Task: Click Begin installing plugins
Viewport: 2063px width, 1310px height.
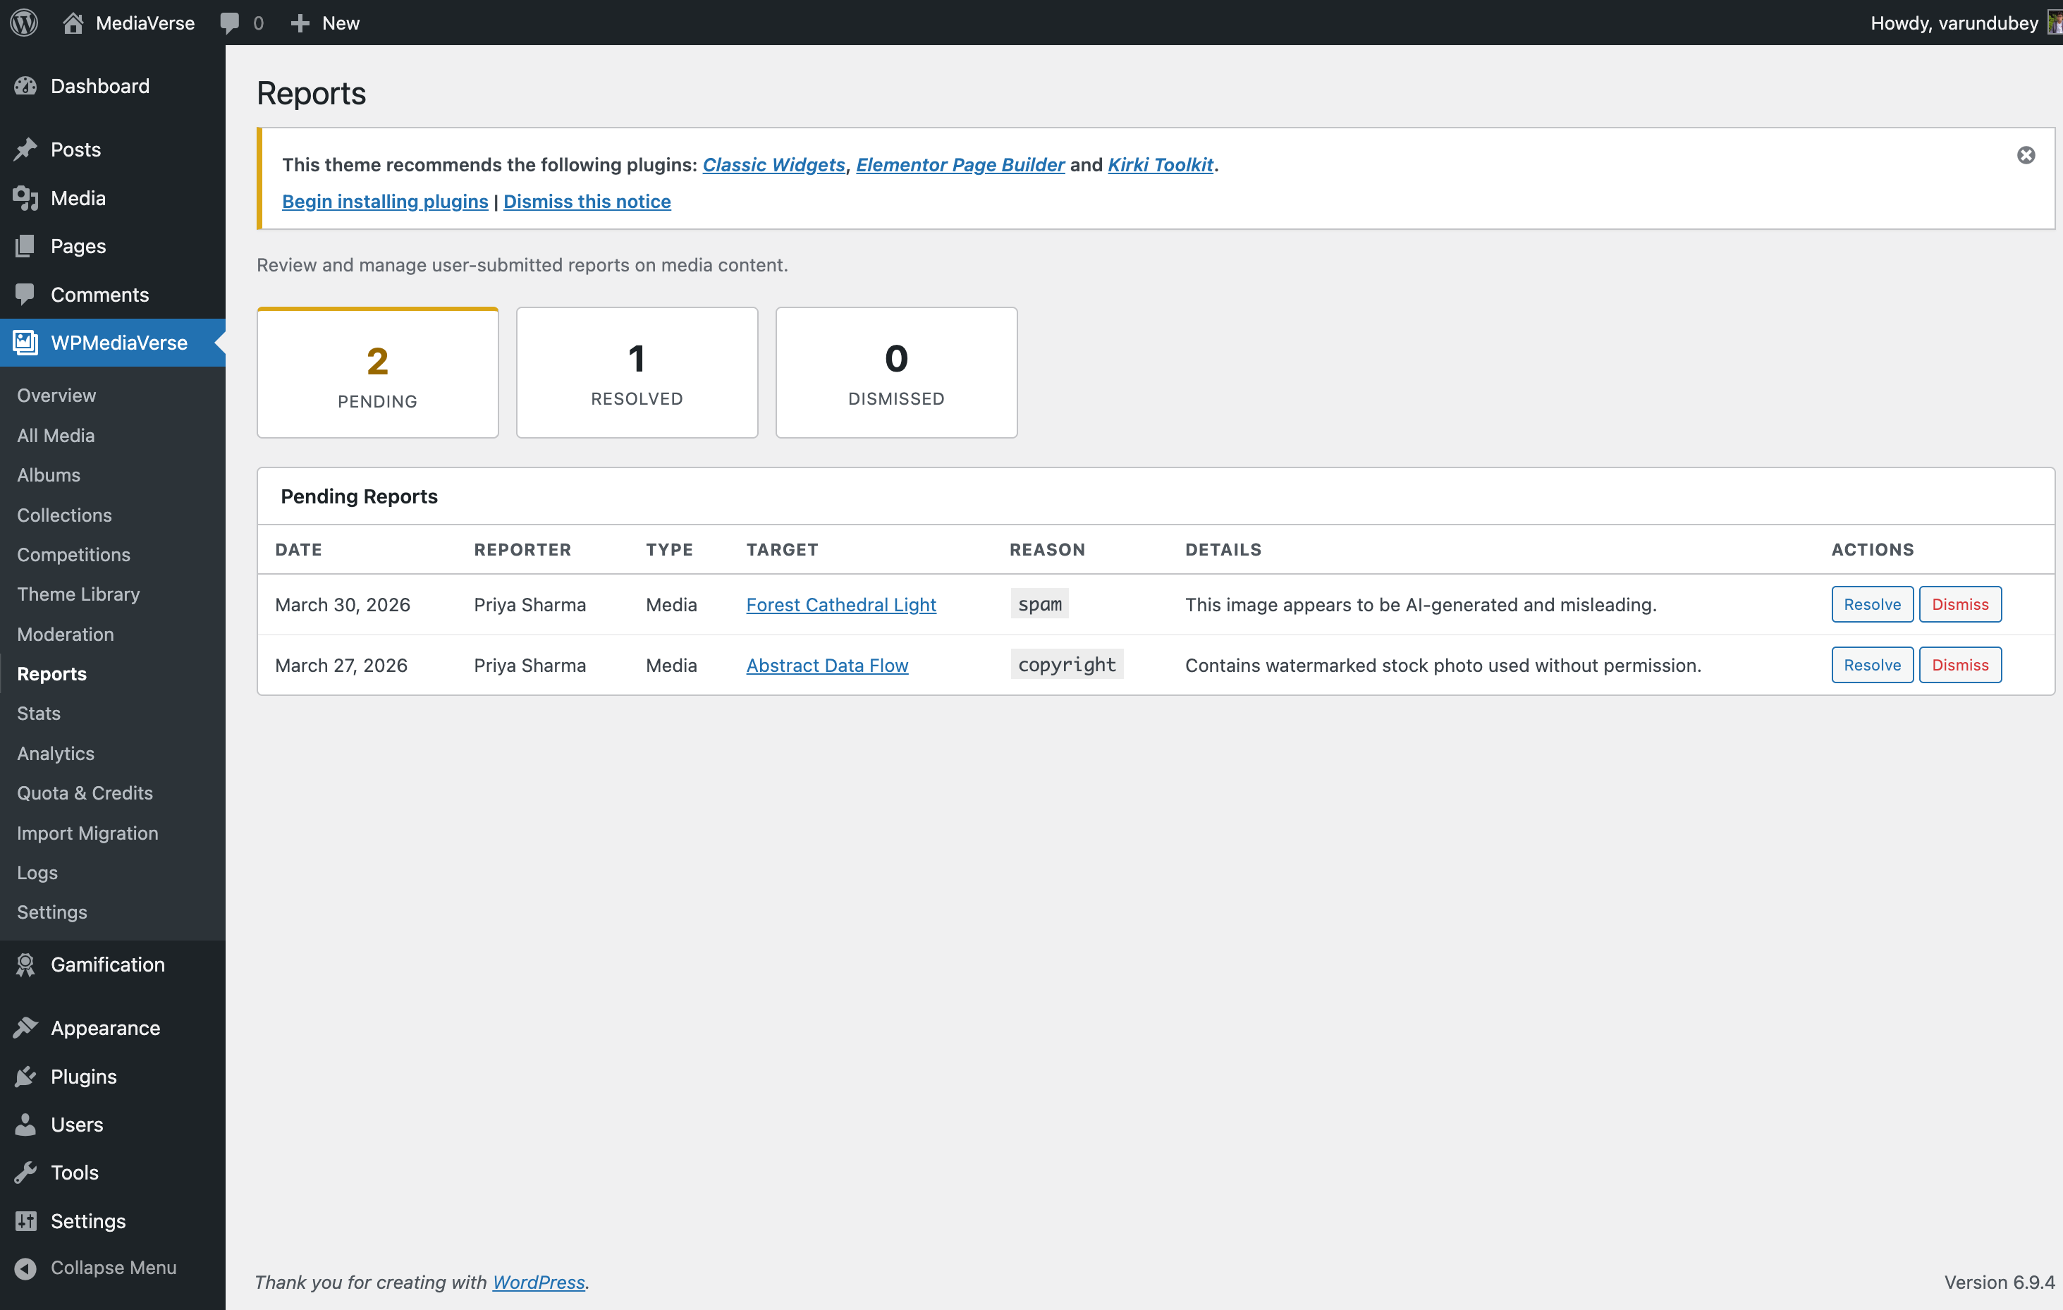Action: [385, 202]
